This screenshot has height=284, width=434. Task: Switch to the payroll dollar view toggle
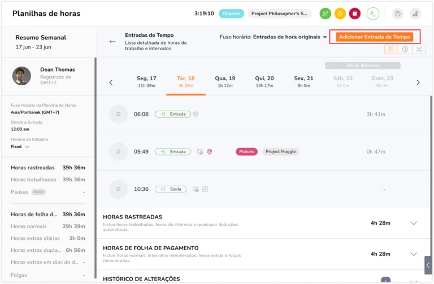coord(405,49)
